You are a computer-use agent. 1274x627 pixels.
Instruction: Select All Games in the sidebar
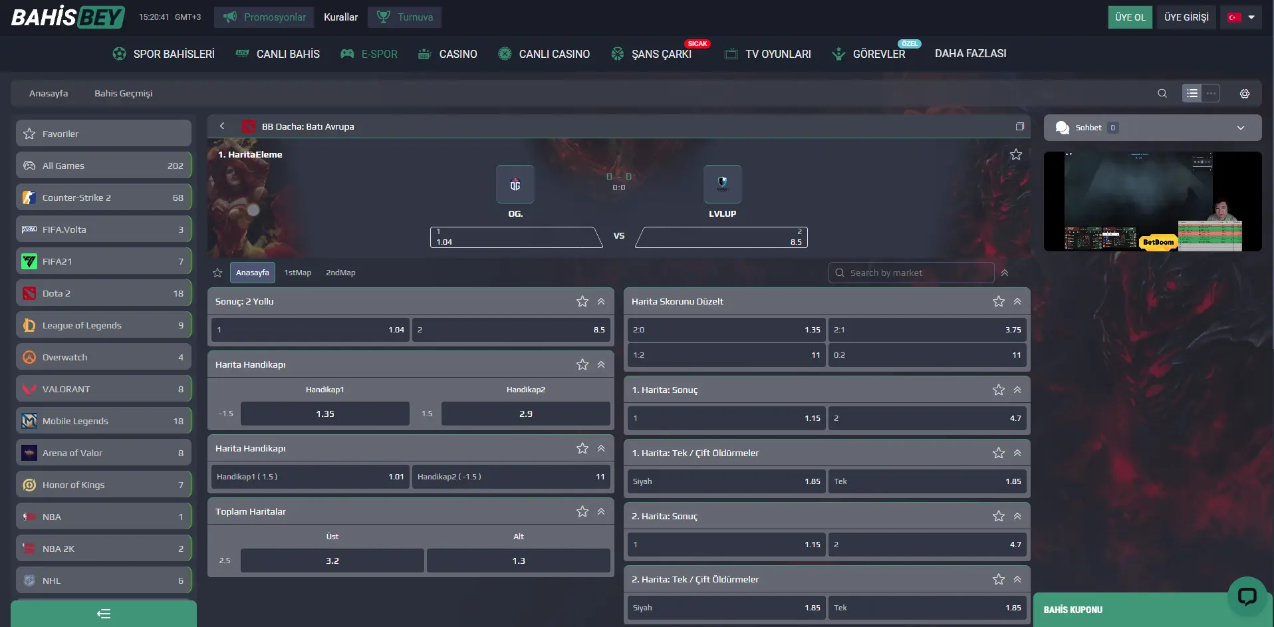(104, 166)
